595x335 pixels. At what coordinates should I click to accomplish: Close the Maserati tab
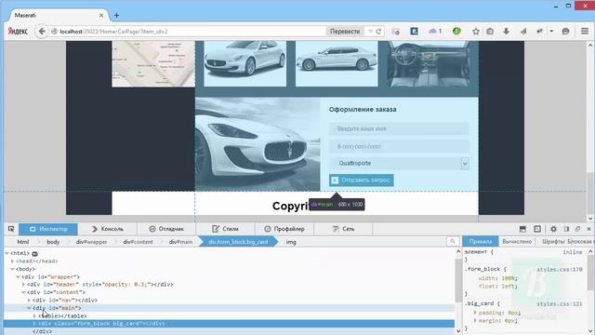101,15
